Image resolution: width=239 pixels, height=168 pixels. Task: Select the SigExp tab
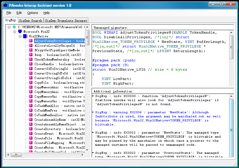(x=10, y=20)
